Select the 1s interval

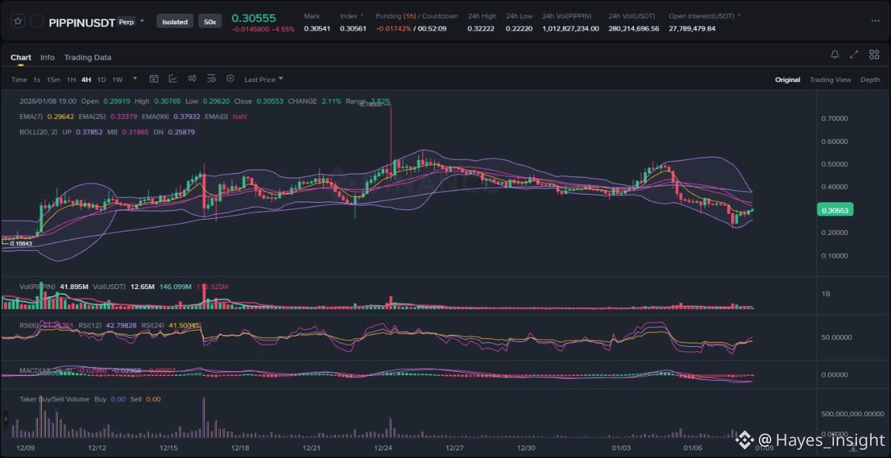tap(37, 80)
